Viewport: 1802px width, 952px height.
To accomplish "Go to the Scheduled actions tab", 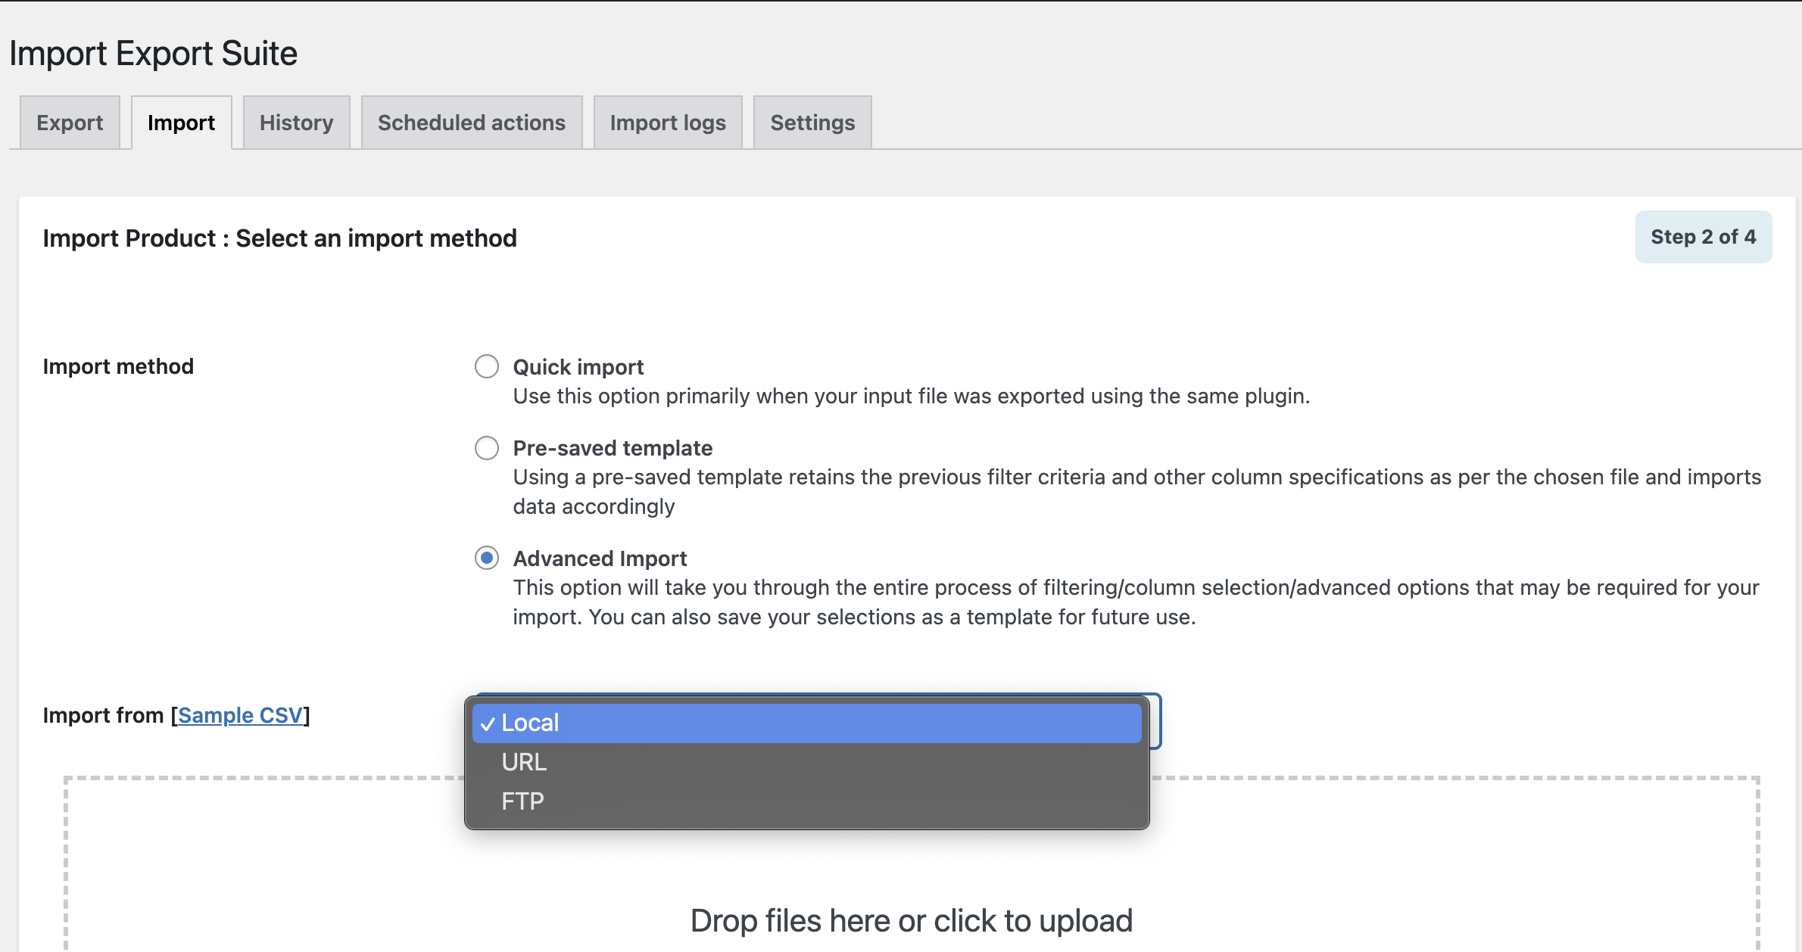I will point(471,123).
